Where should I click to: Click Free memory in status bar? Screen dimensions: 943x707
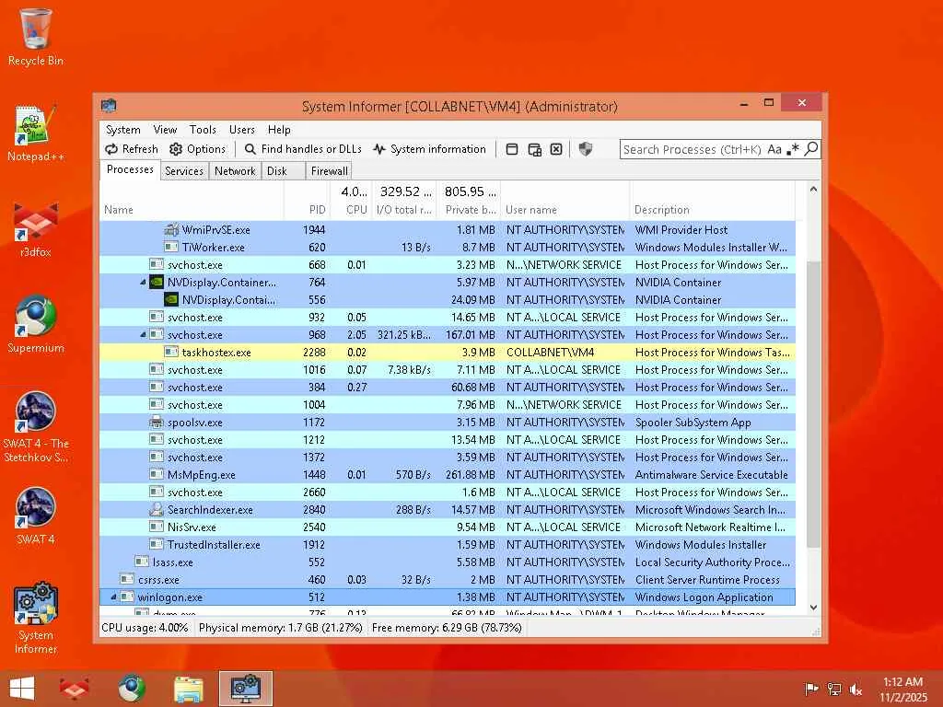pos(447,628)
